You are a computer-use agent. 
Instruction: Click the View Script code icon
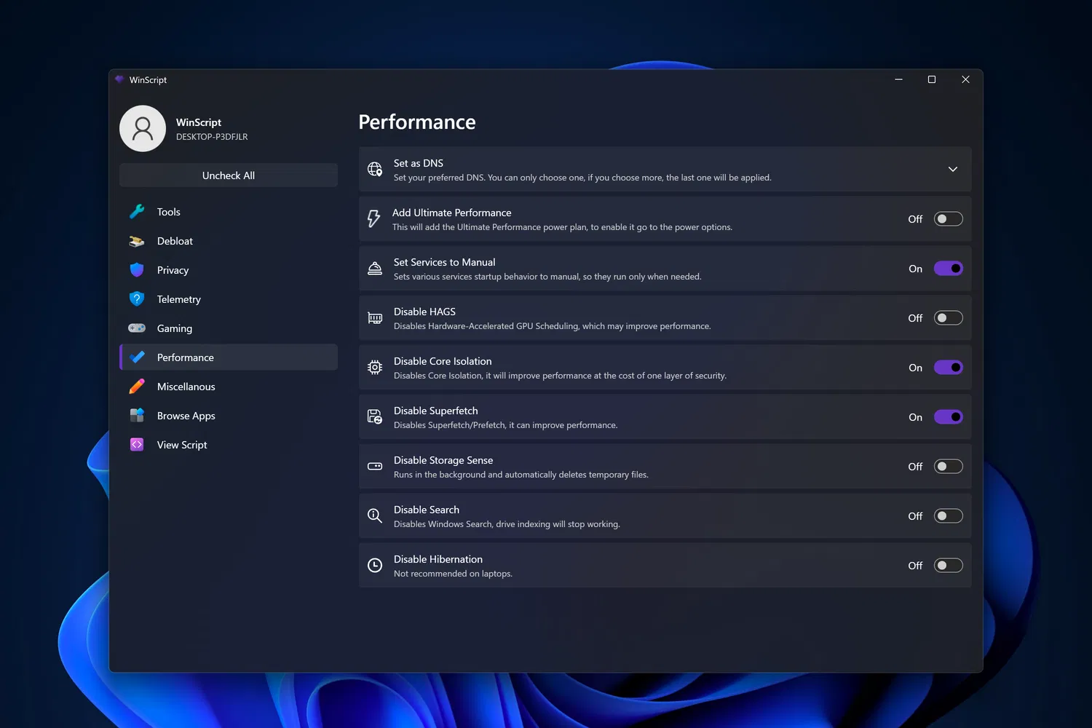(x=137, y=445)
